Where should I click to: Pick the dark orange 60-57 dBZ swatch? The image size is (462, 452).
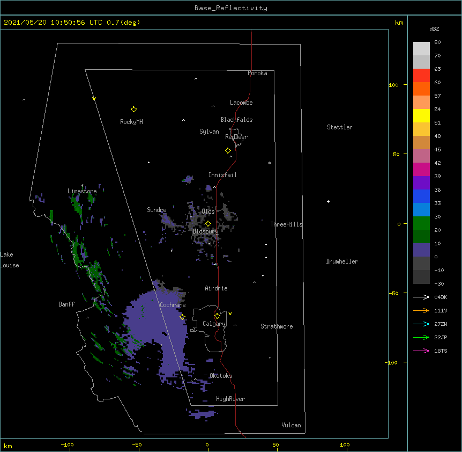pyautogui.click(x=421, y=89)
